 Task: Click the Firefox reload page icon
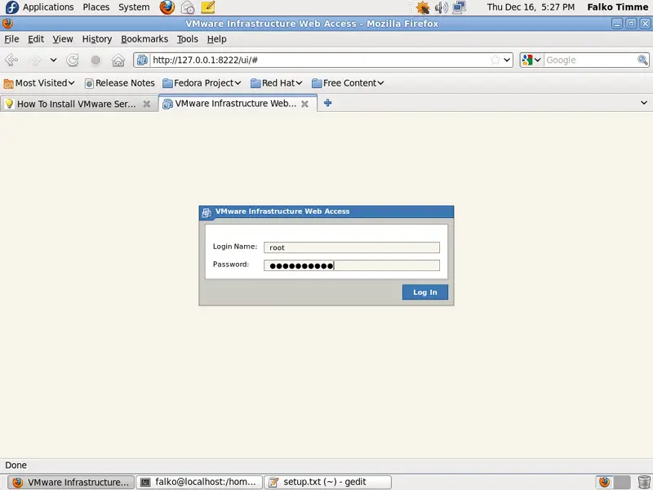coord(73,60)
